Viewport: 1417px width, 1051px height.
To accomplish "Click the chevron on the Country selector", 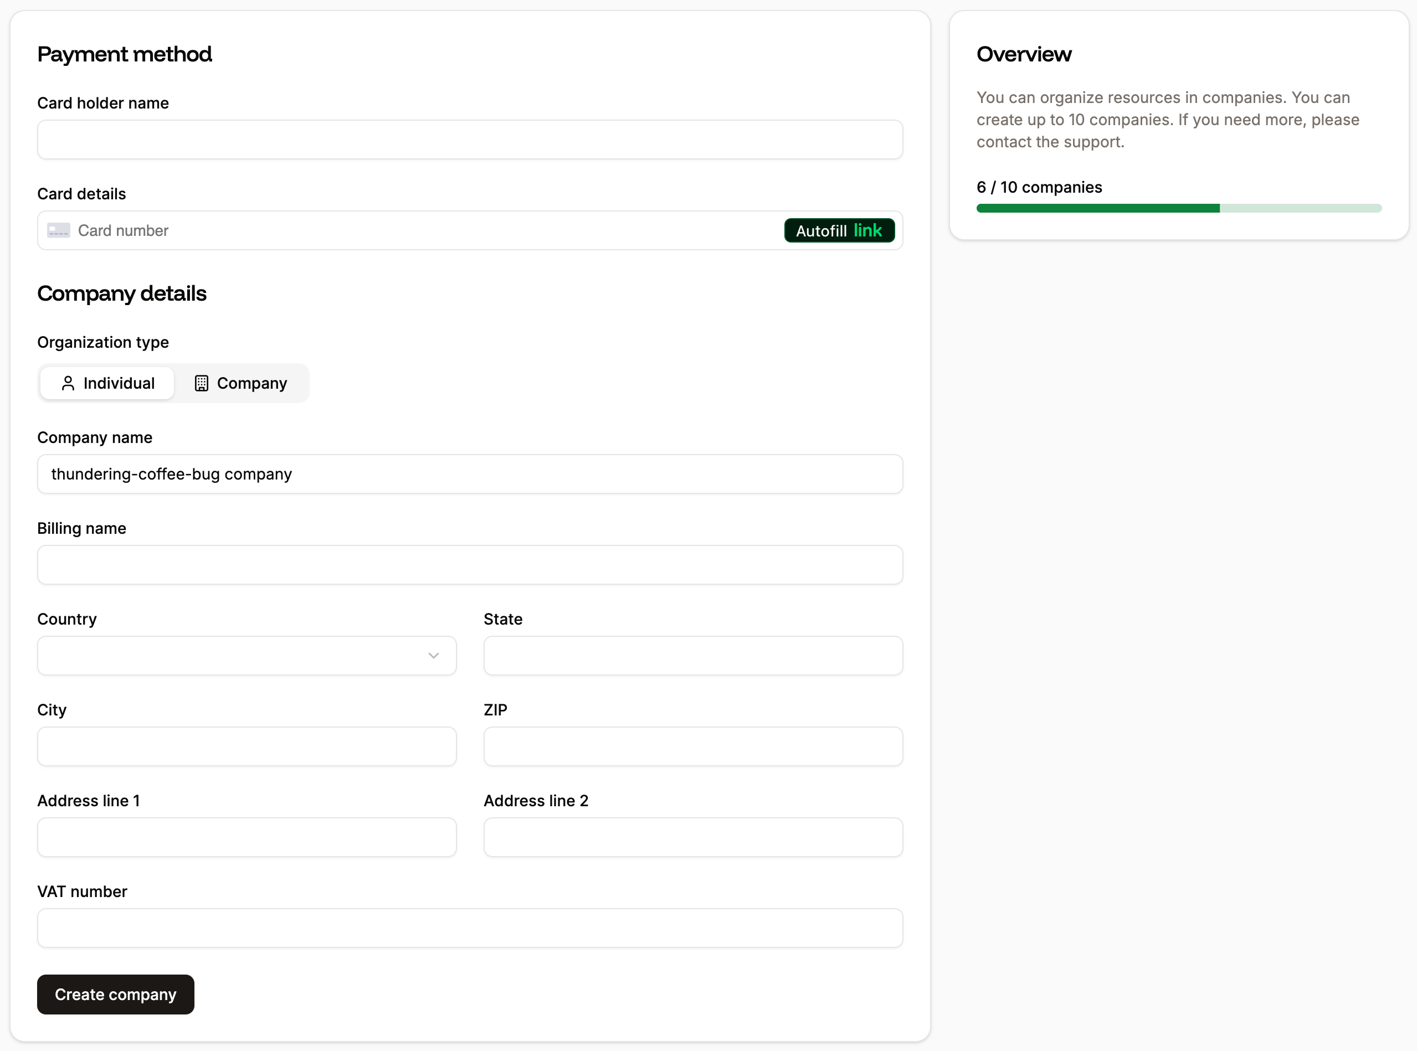I will (x=433, y=655).
